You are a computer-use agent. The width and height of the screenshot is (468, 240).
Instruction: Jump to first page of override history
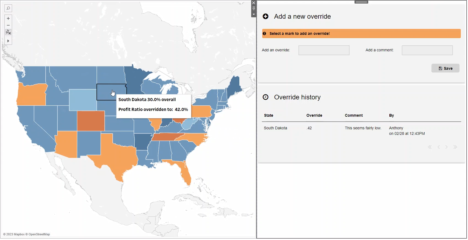430,147
